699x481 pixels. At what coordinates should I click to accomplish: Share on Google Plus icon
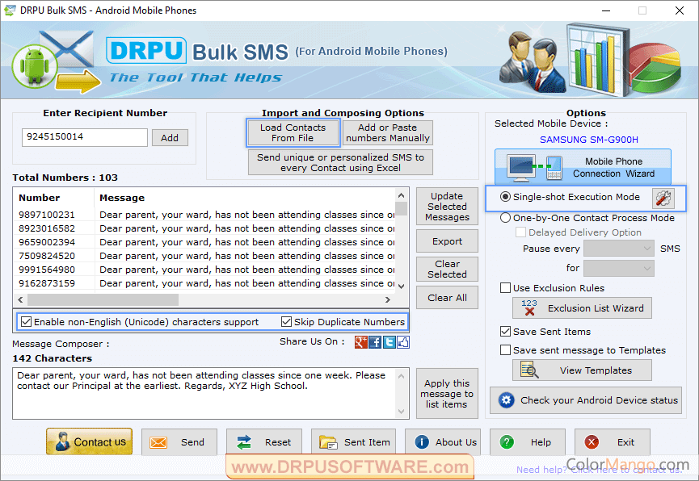pyautogui.click(x=360, y=342)
